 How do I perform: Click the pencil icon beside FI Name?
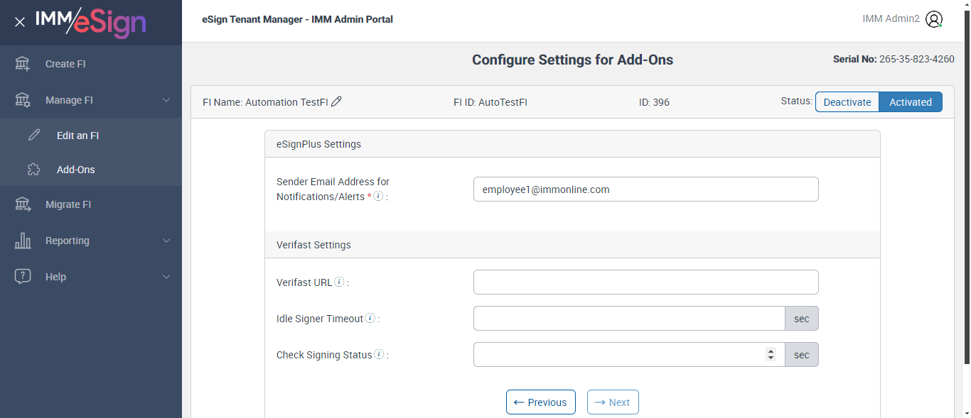click(x=337, y=101)
